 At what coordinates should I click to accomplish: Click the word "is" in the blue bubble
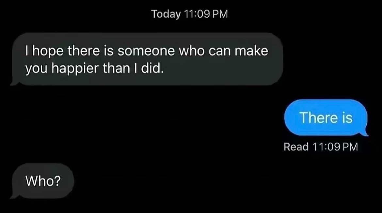(x=347, y=118)
